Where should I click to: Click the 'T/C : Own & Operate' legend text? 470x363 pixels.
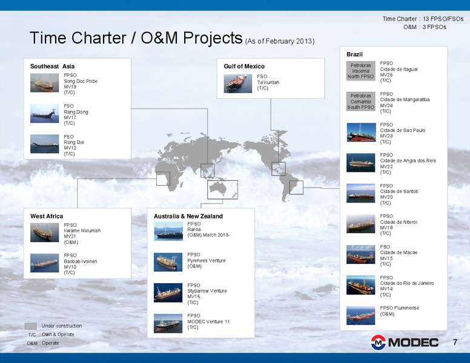[51, 335]
